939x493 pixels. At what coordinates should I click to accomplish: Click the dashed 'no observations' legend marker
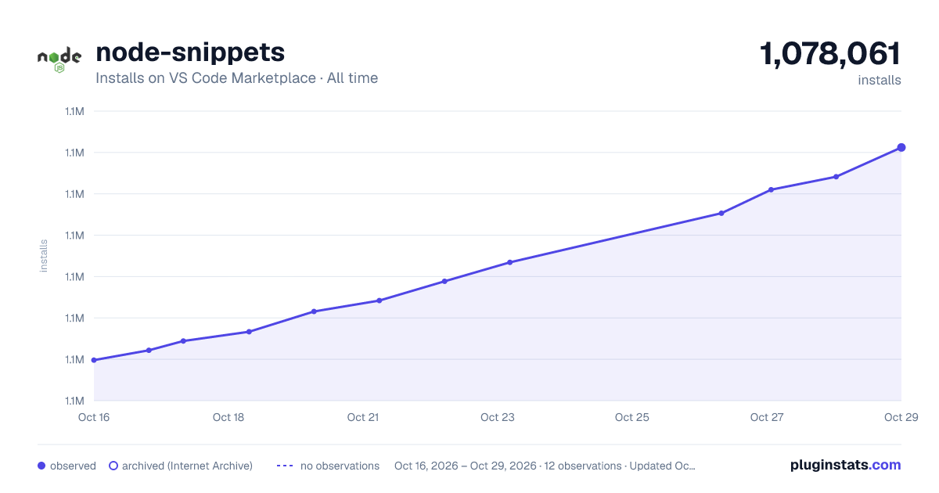pos(285,466)
